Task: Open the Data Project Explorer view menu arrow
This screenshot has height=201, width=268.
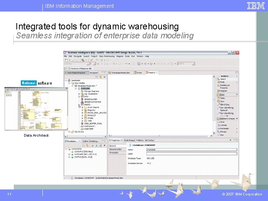Action: 105,77
